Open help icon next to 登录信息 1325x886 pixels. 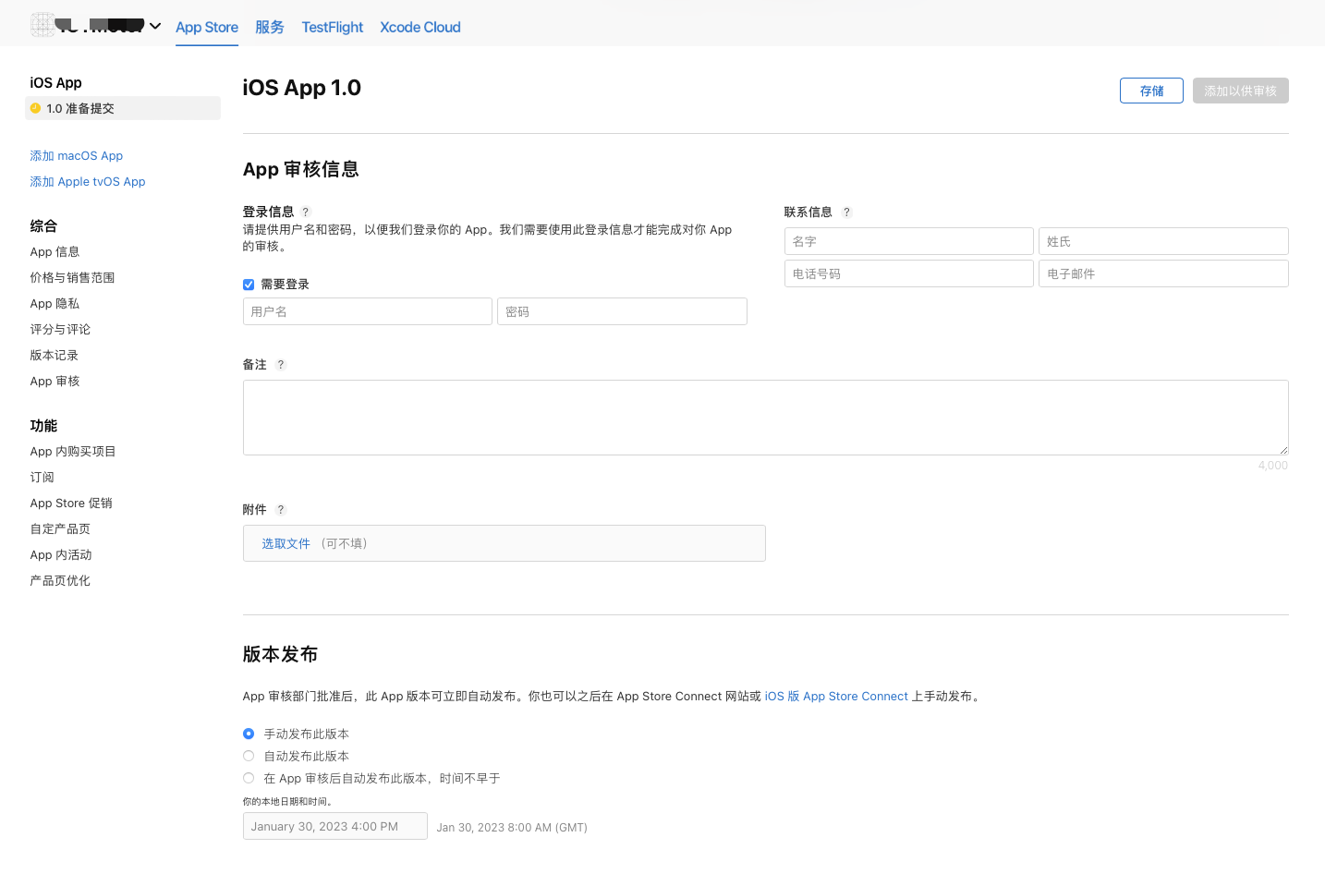point(306,212)
